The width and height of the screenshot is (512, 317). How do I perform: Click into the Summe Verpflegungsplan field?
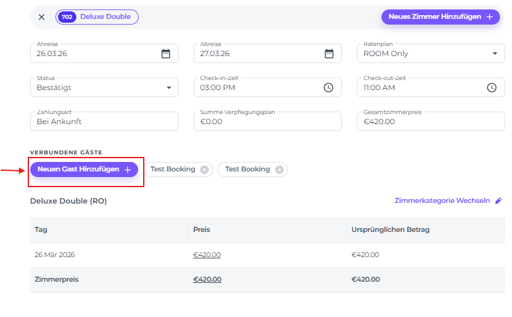267,122
